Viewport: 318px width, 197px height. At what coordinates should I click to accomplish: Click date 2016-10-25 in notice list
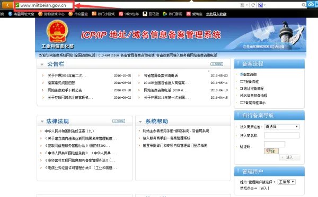(x=122, y=76)
